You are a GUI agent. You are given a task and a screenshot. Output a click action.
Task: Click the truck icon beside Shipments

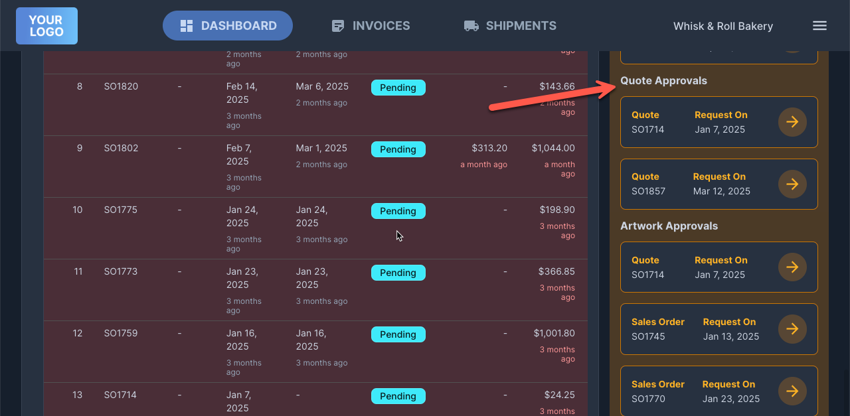(x=471, y=26)
